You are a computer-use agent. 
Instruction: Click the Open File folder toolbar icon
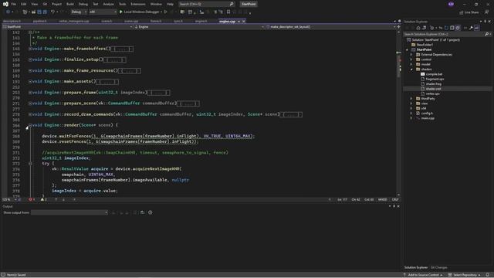33,12
